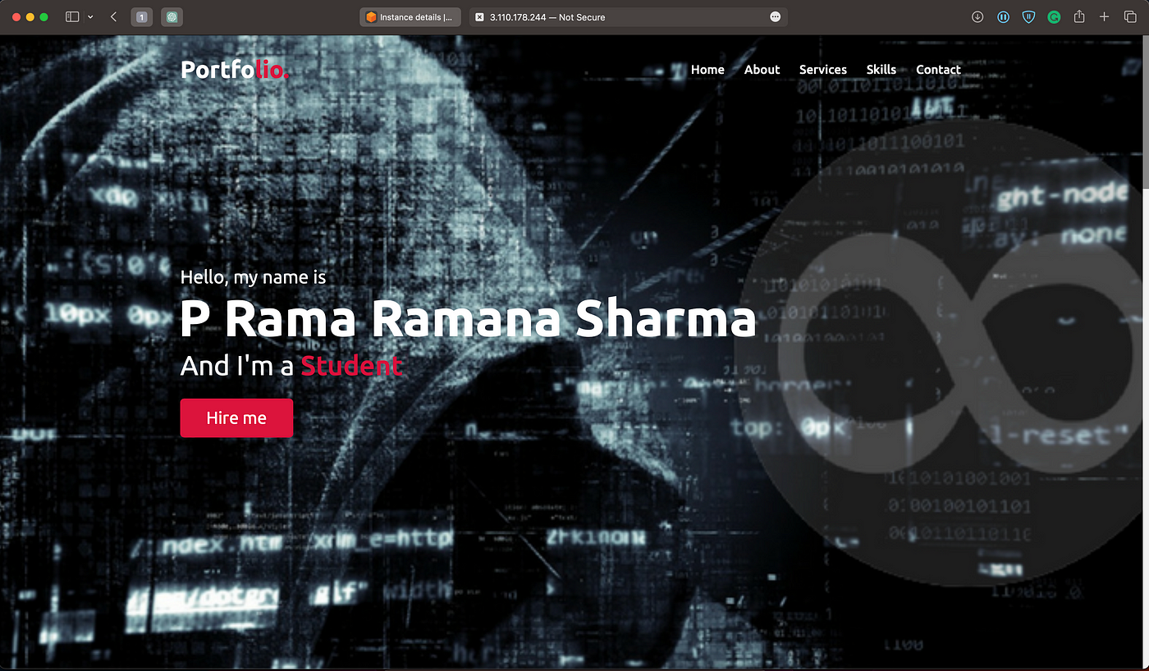Go to the Services nav item
Viewport: 1149px width, 671px height.
pyautogui.click(x=823, y=70)
